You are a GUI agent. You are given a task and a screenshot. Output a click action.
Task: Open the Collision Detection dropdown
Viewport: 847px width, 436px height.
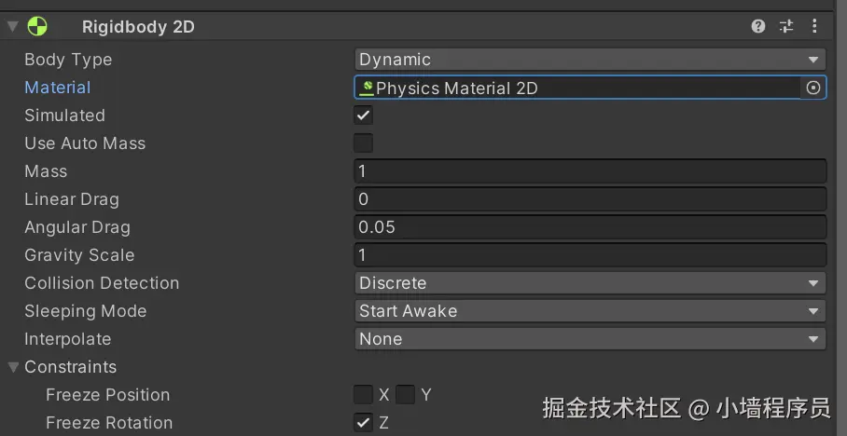click(590, 283)
